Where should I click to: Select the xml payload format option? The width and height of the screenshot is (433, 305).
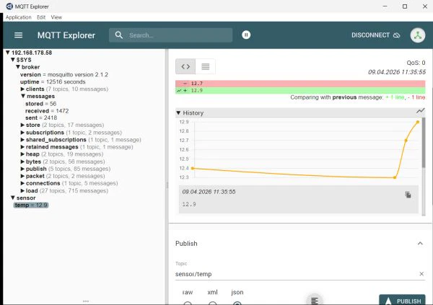(212, 302)
